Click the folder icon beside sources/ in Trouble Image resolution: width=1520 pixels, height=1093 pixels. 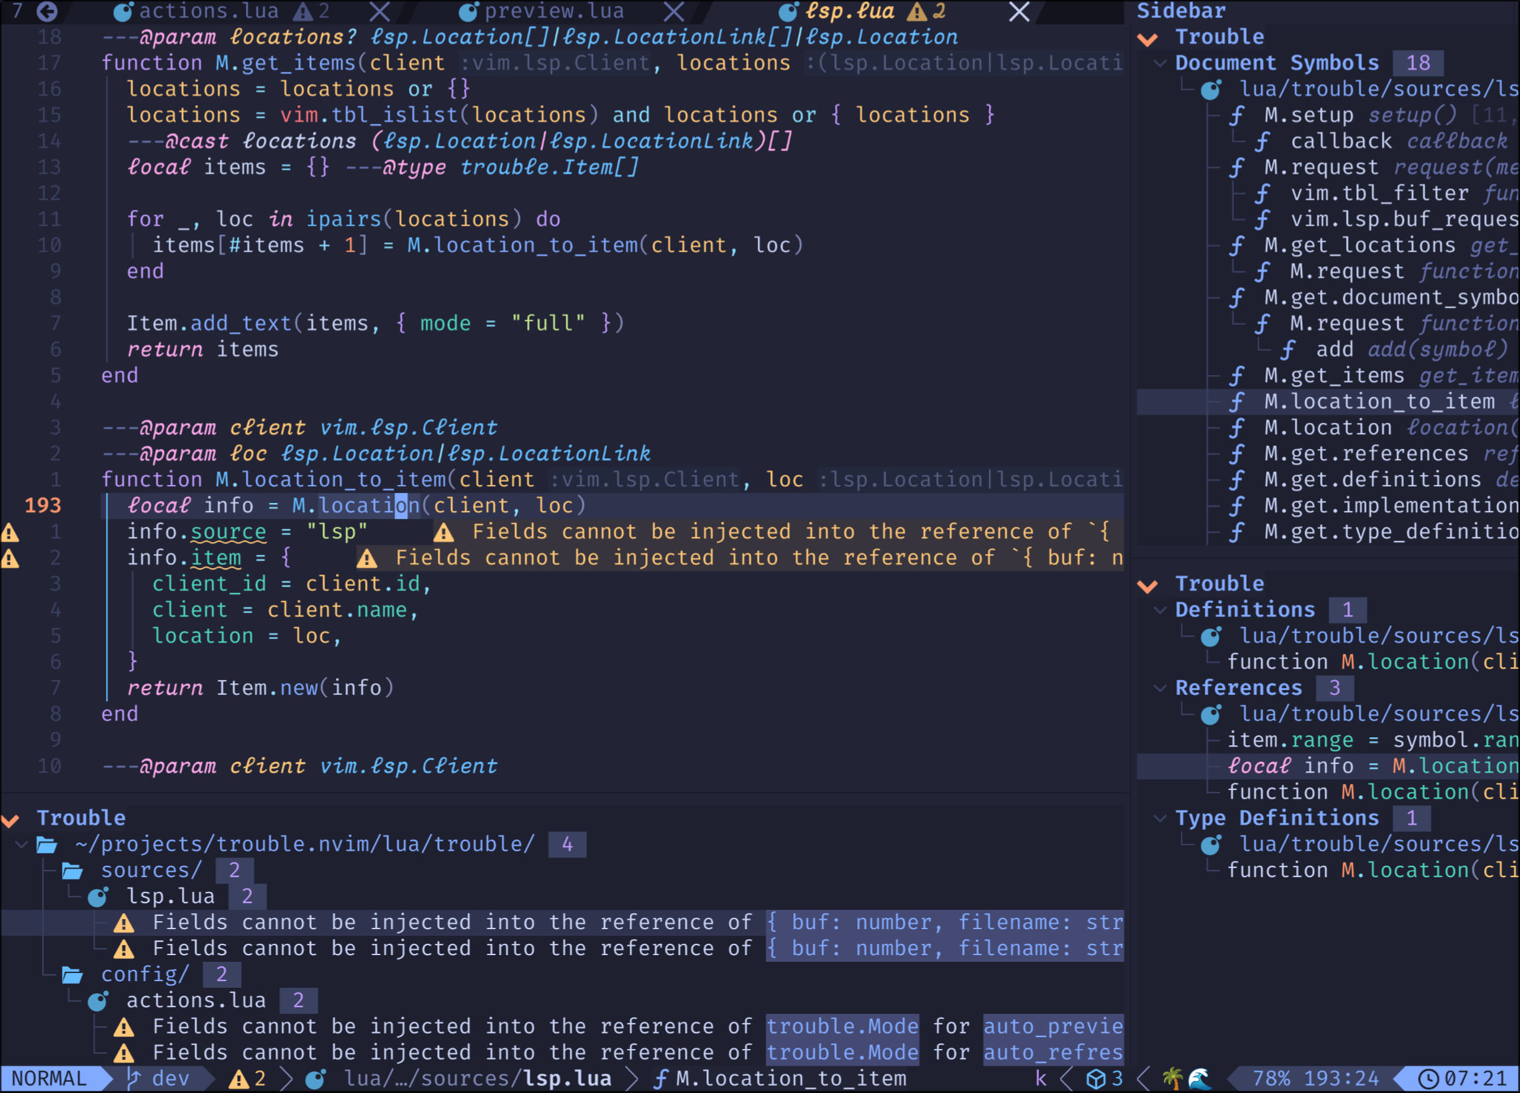point(72,870)
